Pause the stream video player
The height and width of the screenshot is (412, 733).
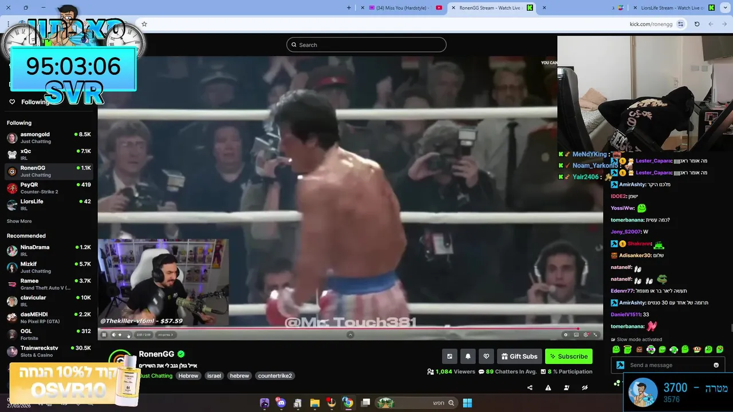click(104, 335)
